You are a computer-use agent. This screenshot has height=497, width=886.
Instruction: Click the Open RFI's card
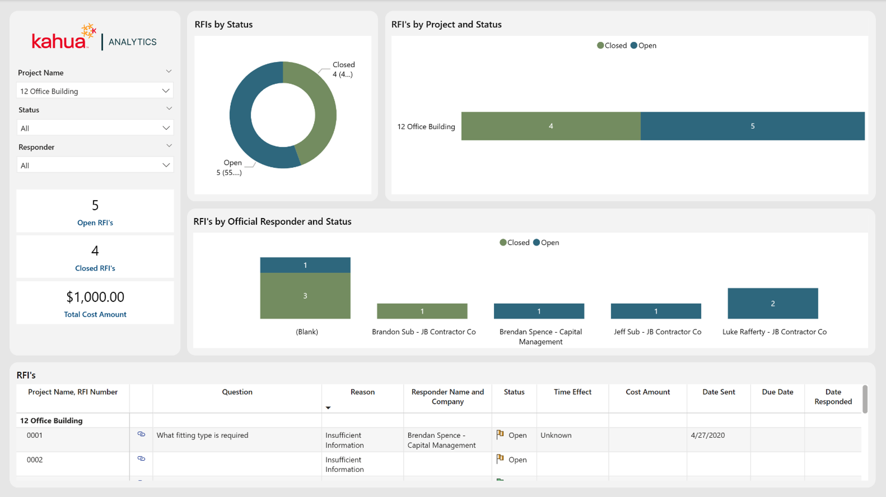pyautogui.click(x=95, y=211)
